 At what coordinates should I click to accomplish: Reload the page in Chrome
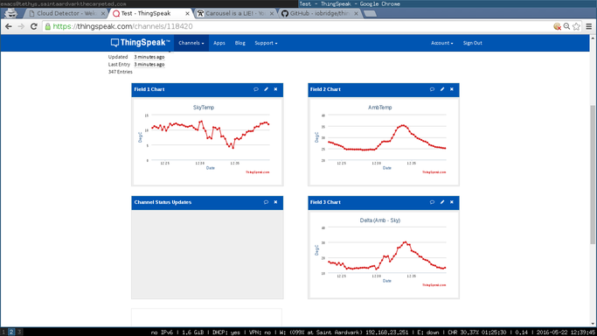pyautogui.click(x=33, y=26)
